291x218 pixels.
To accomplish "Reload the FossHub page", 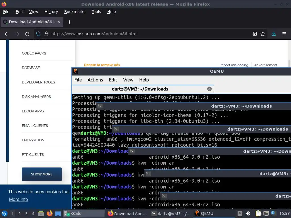I will (x=27, y=34).
